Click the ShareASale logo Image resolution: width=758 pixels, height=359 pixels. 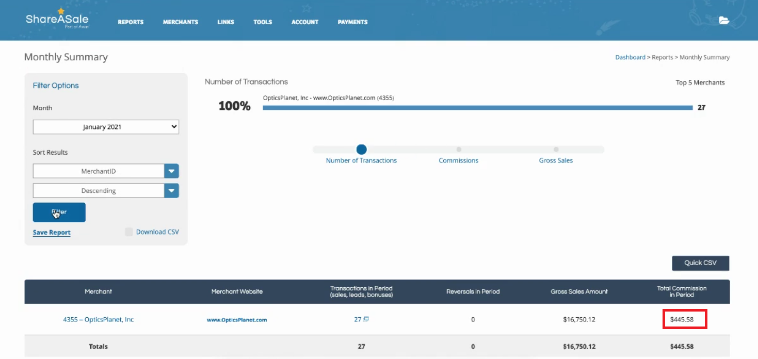click(x=57, y=19)
